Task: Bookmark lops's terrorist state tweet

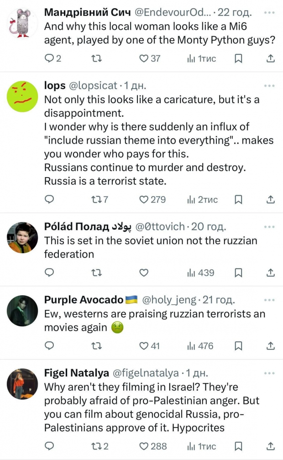Action: point(238,199)
